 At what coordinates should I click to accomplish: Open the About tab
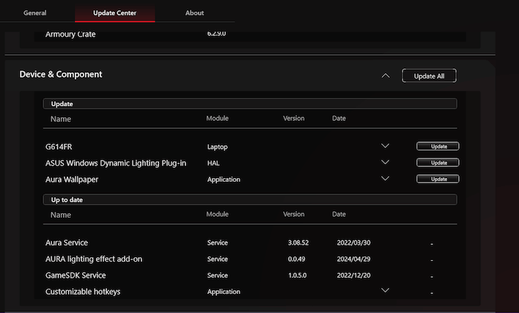tap(195, 13)
